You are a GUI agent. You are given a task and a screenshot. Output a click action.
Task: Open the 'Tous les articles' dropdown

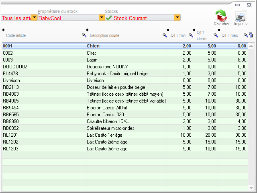(34, 18)
